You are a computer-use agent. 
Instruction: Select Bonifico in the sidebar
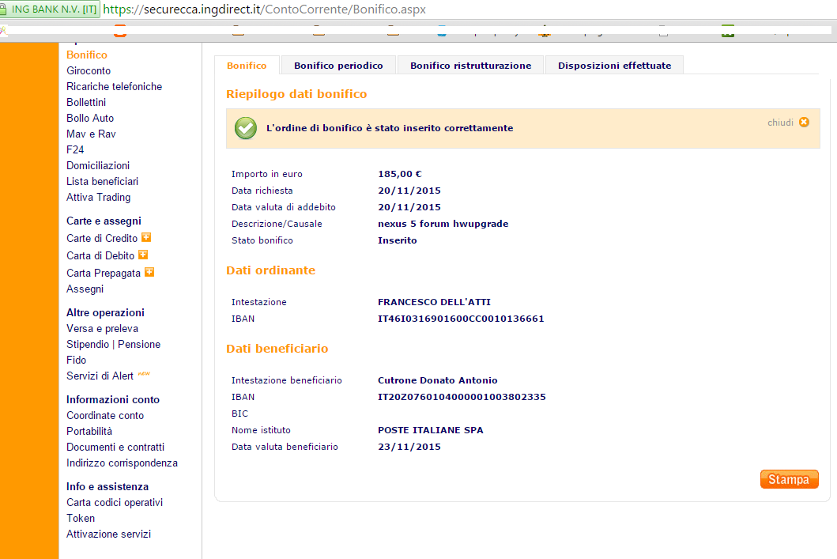86,55
